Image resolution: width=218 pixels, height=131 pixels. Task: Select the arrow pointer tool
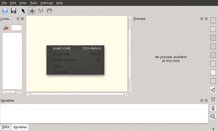tap(23, 11)
